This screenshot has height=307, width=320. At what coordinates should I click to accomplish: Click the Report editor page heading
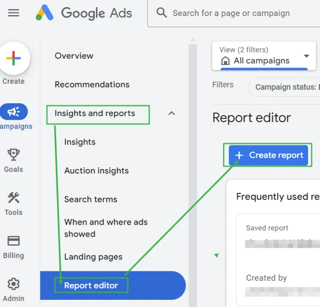click(252, 118)
